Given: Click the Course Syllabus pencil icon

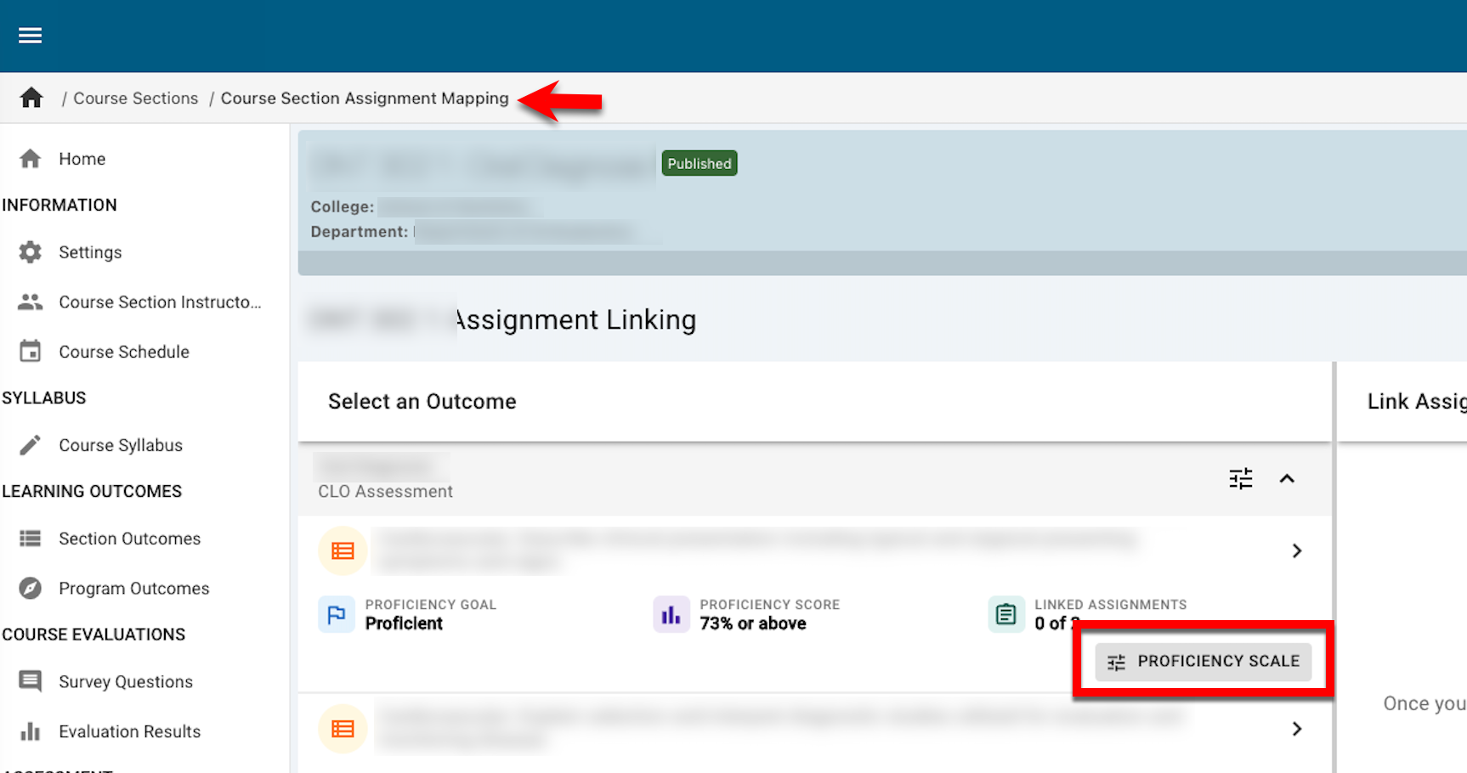Looking at the screenshot, I should point(31,445).
